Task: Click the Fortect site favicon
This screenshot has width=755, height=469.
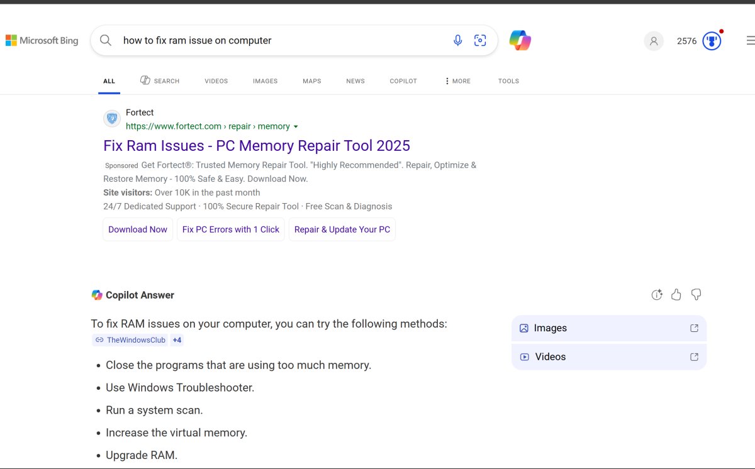Action: (x=112, y=118)
